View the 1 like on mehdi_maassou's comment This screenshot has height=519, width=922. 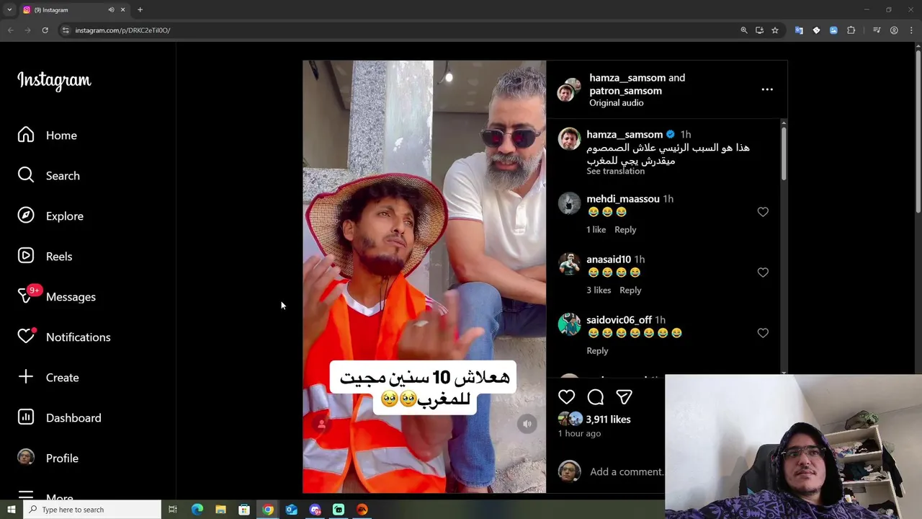pos(596,230)
